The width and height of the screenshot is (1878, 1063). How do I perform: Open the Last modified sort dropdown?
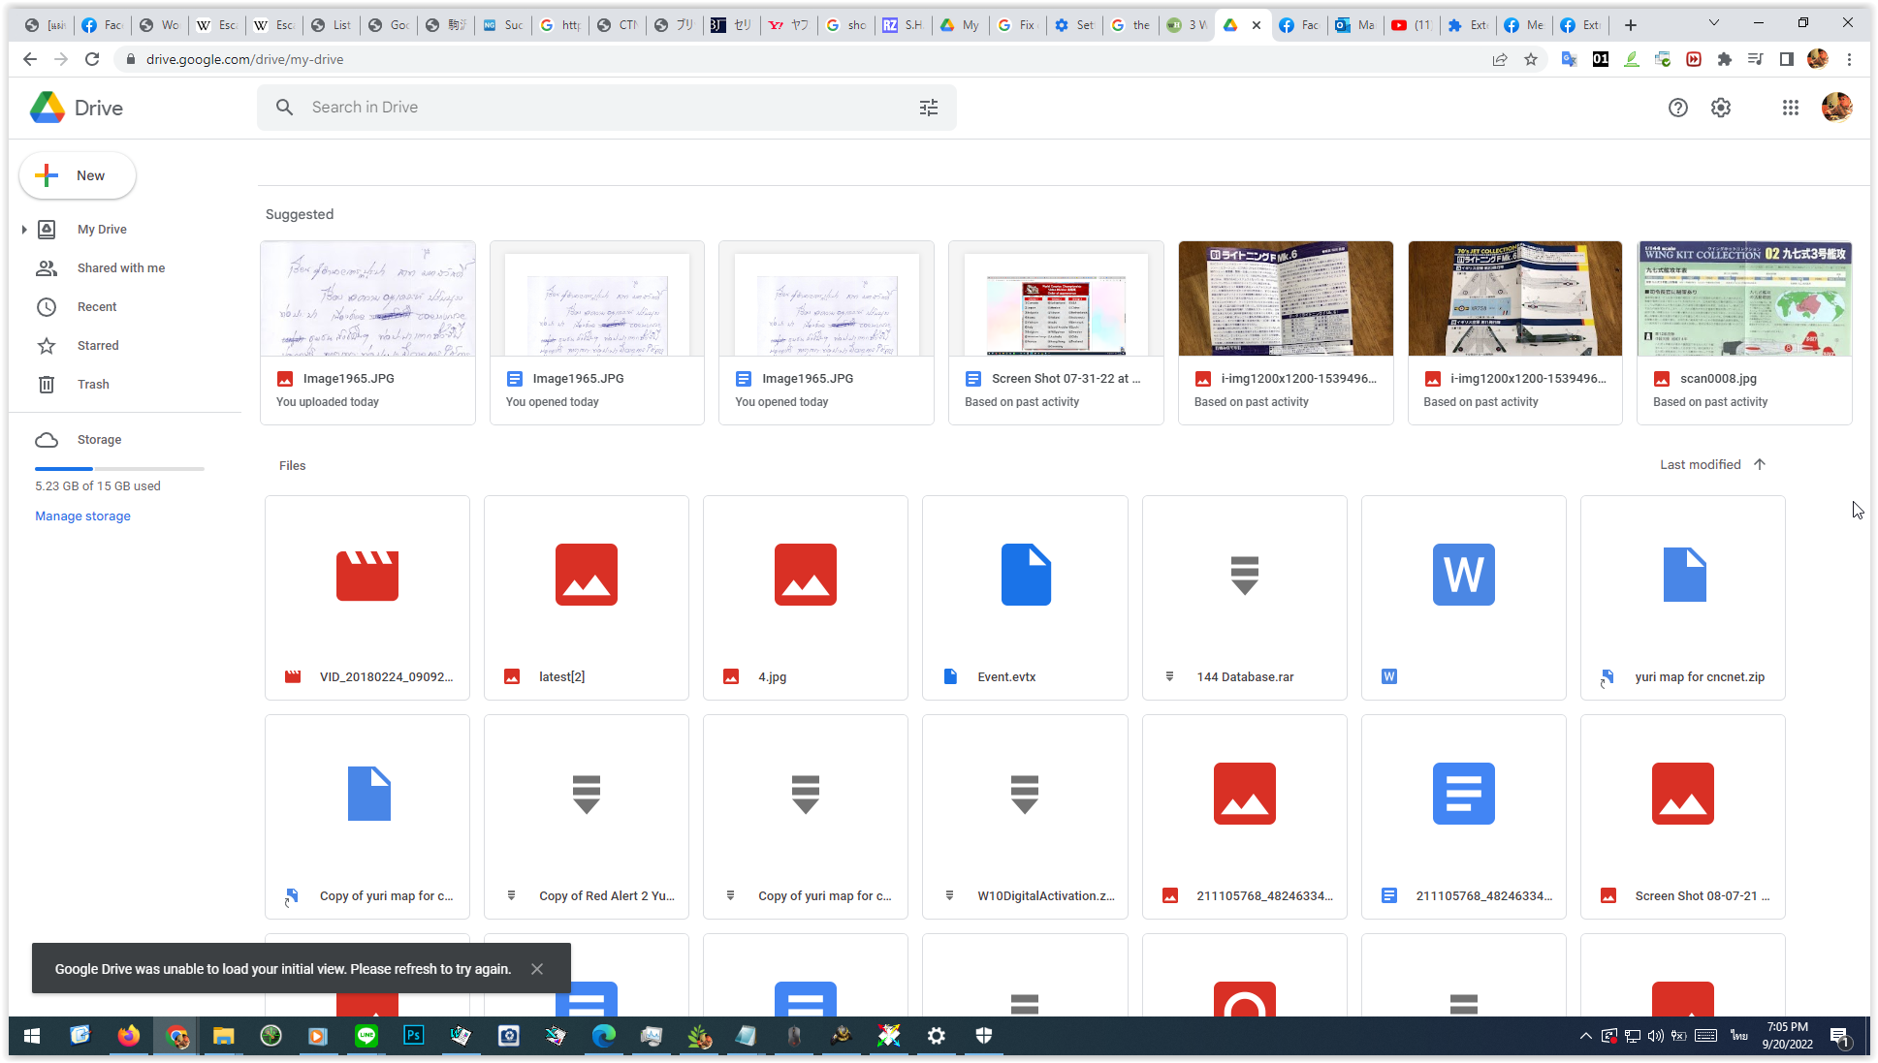pyautogui.click(x=1700, y=464)
